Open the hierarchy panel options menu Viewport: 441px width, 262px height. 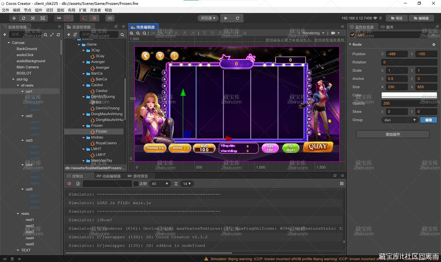click(60, 27)
